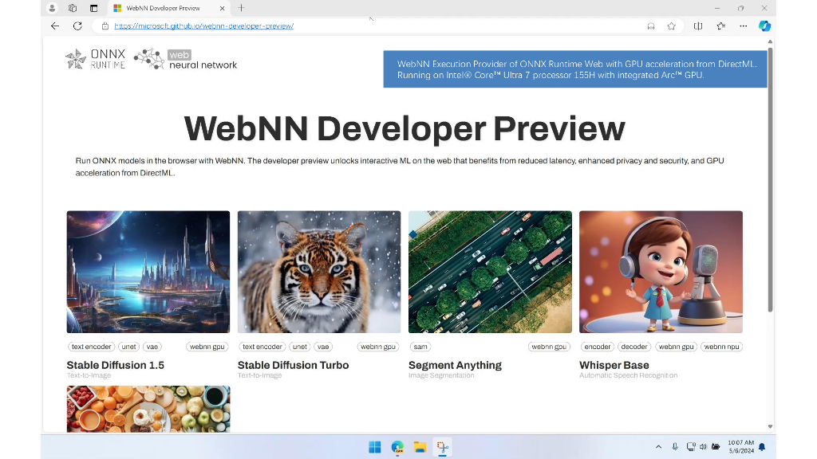Viewport: 817px width, 459px height.
Task: Close the WebNN Developer Preview tab
Action: click(223, 8)
